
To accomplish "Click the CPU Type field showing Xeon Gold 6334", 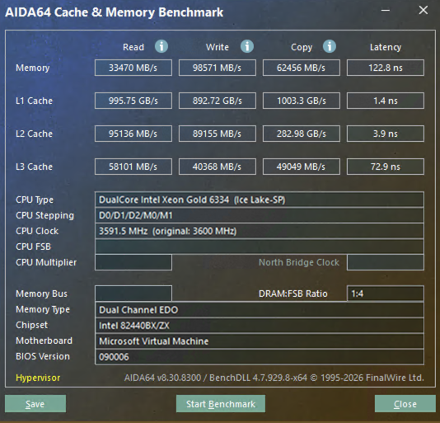I will [260, 200].
